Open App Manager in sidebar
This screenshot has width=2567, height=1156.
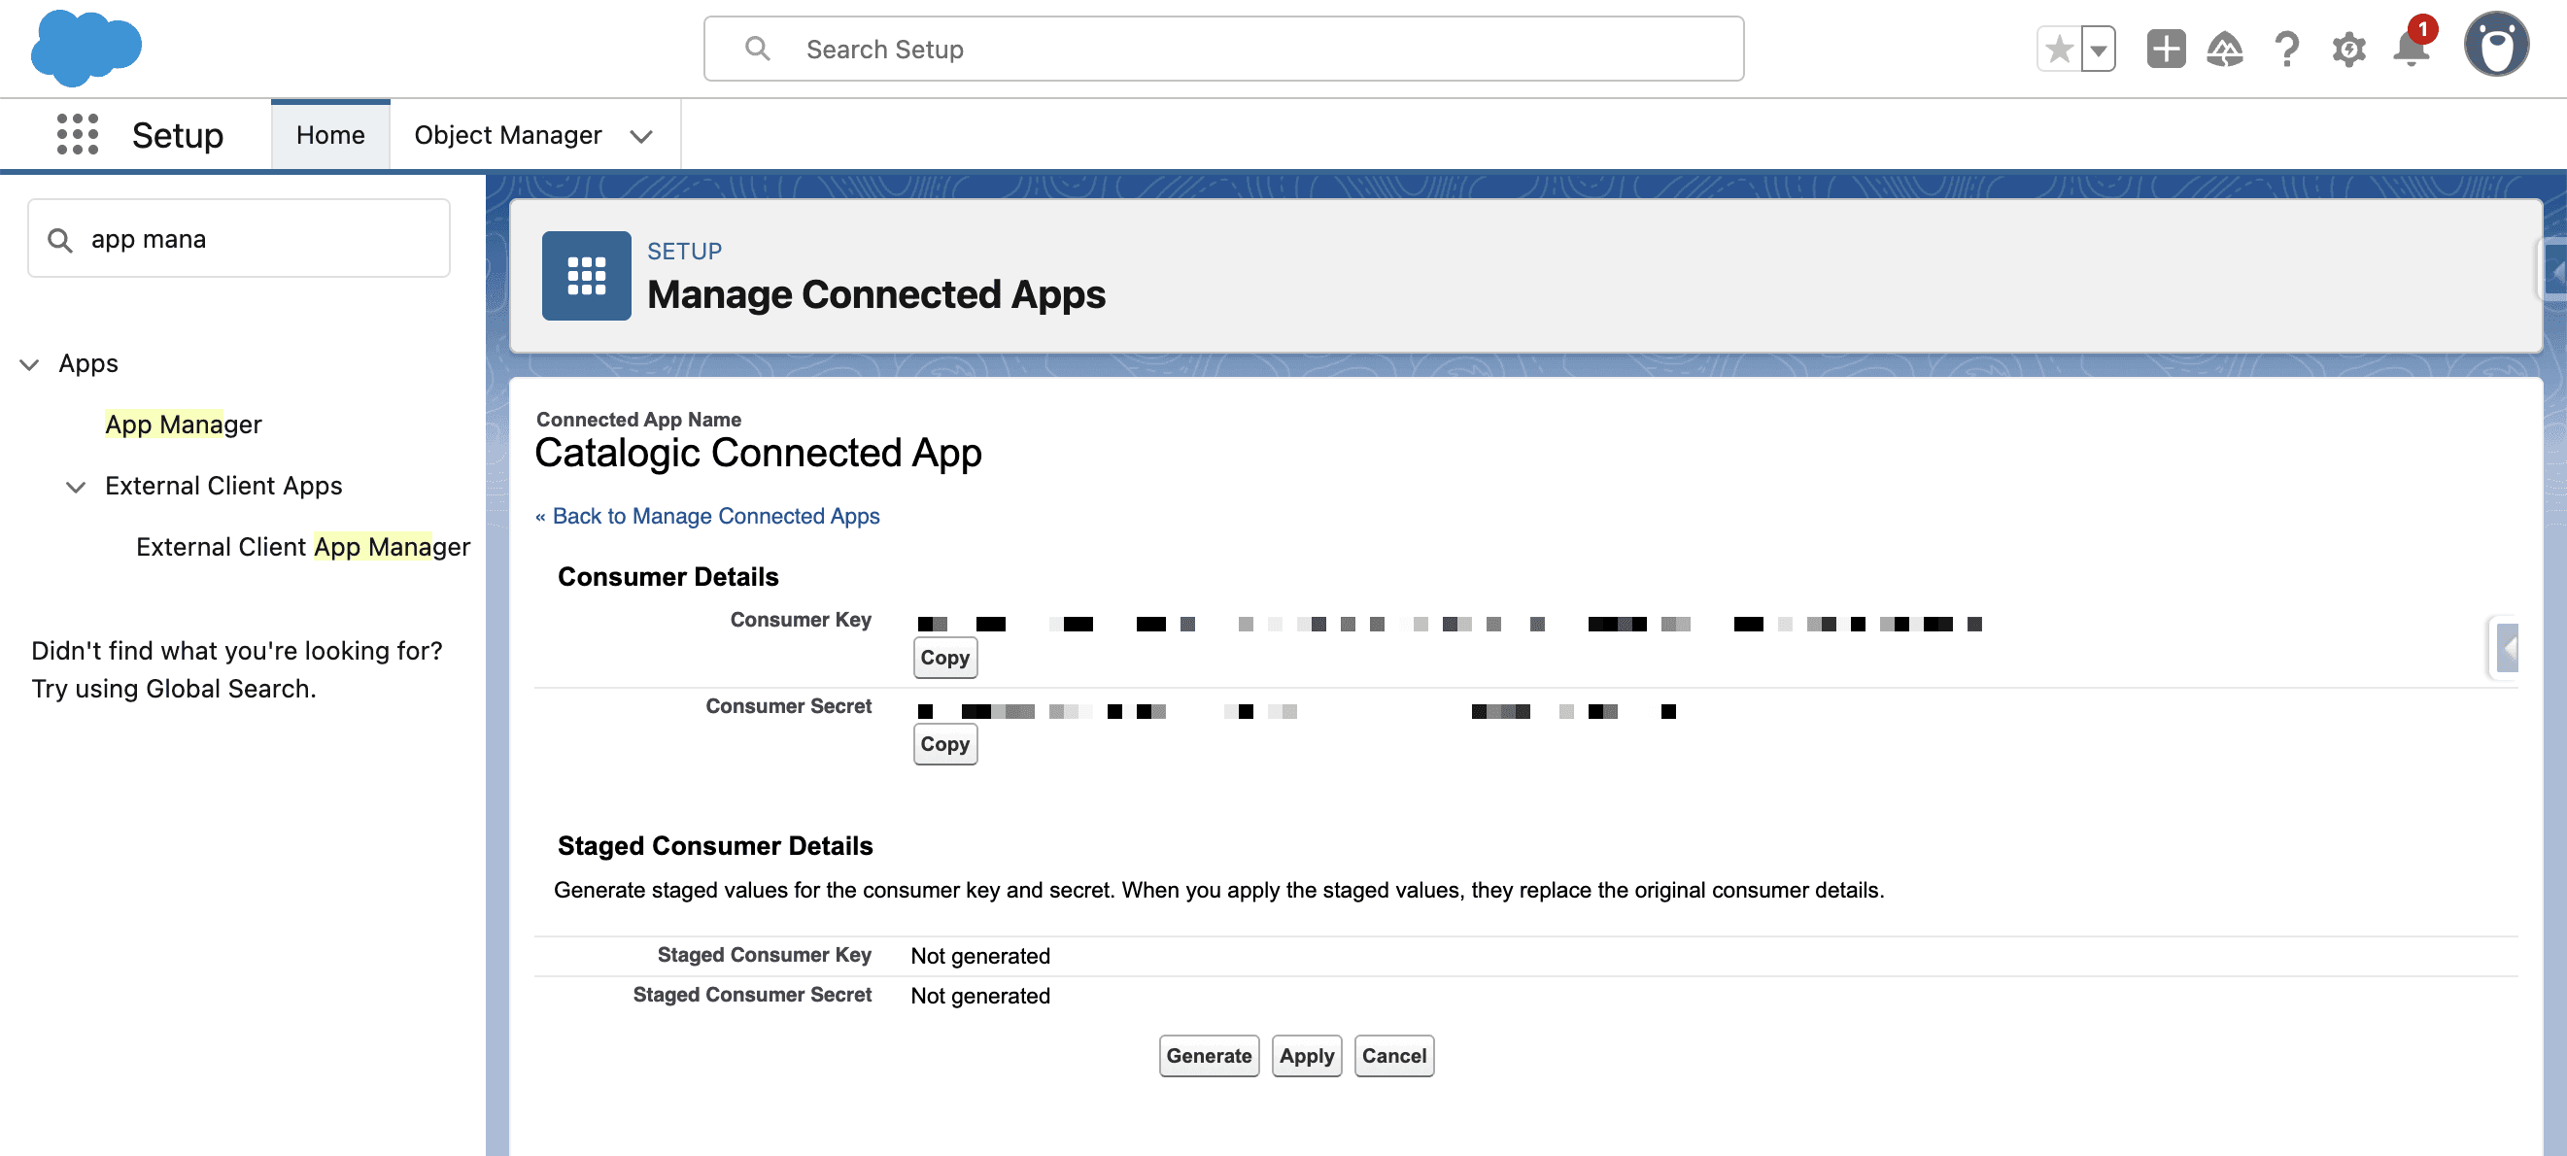[x=184, y=425]
